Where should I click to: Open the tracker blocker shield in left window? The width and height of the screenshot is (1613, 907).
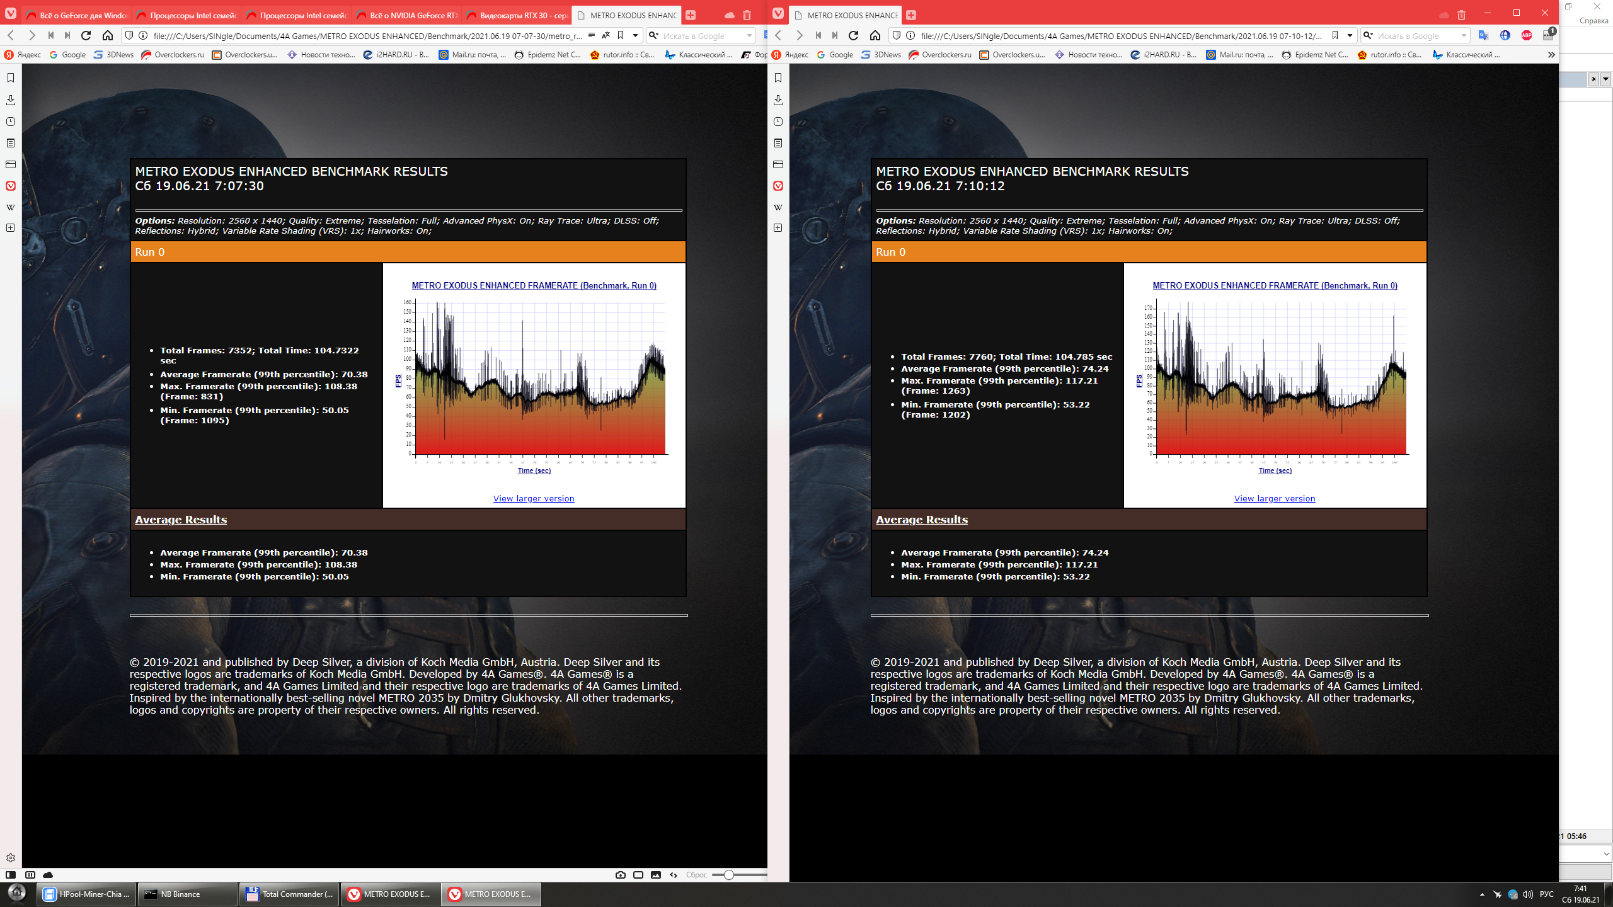pyautogui.click(x=129, y=35)
